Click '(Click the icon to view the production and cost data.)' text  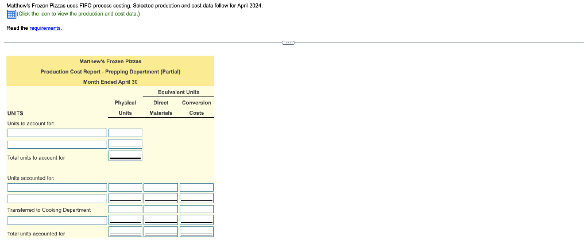coord(78,14)
